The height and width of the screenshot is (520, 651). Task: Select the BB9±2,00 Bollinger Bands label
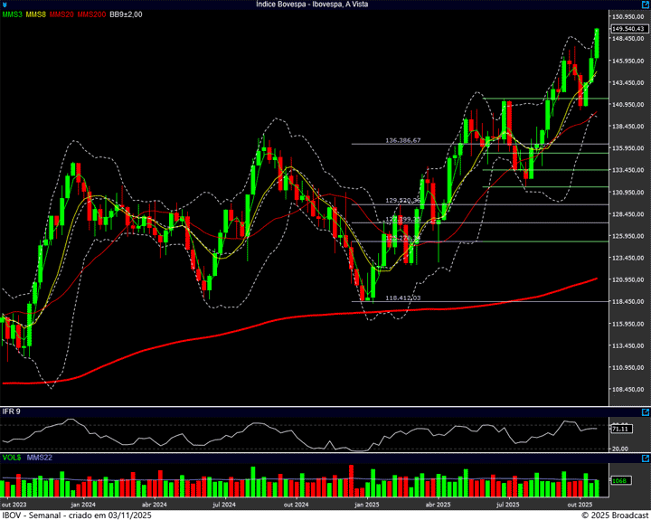coord(126,14)
